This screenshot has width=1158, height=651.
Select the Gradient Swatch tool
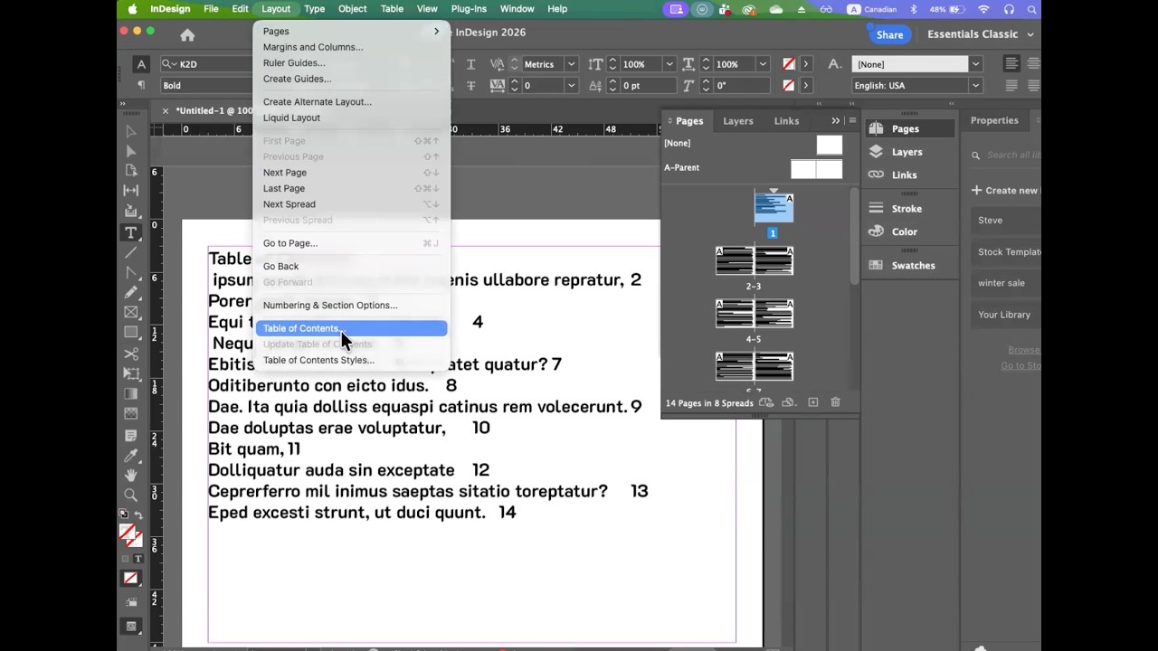pos(131,393)
